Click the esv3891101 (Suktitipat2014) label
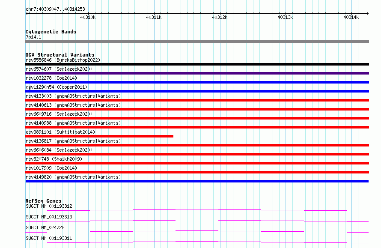Viewport: 381px width, 248px height. pyautogui.click(x=60, y=132)
